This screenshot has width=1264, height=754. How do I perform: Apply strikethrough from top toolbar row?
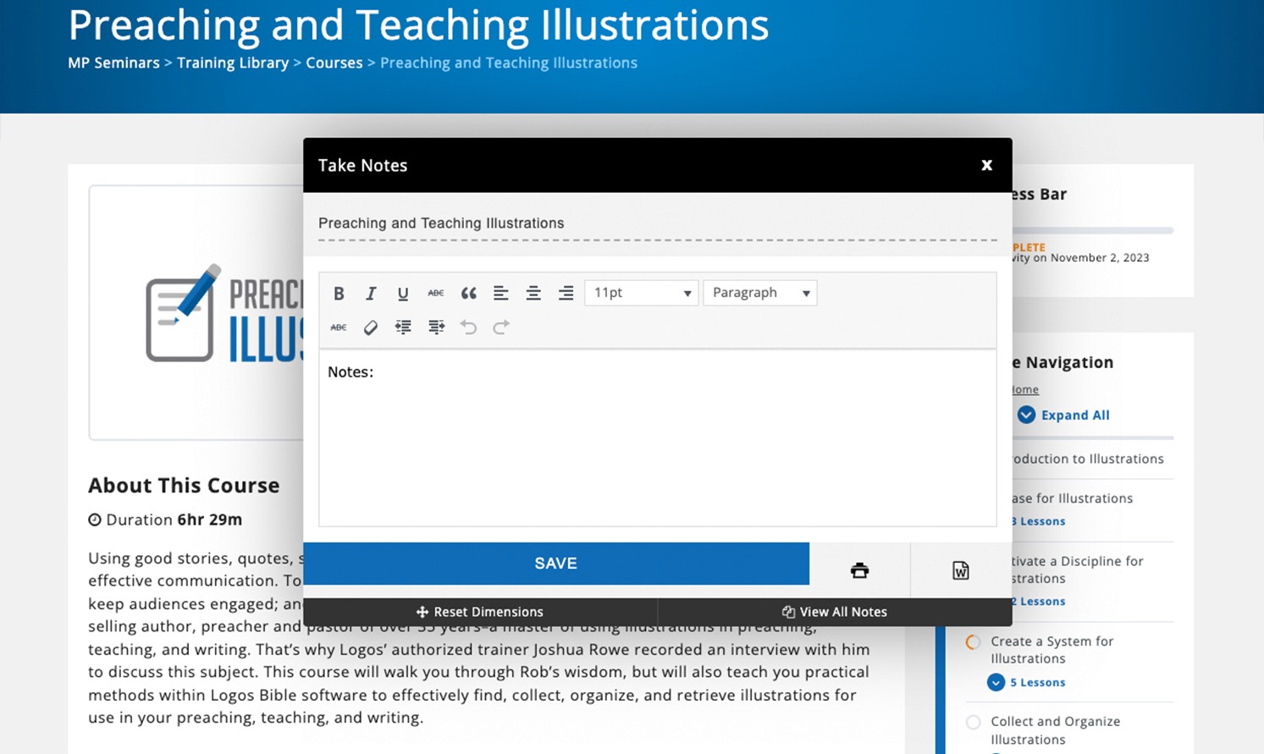coord(436,293)
